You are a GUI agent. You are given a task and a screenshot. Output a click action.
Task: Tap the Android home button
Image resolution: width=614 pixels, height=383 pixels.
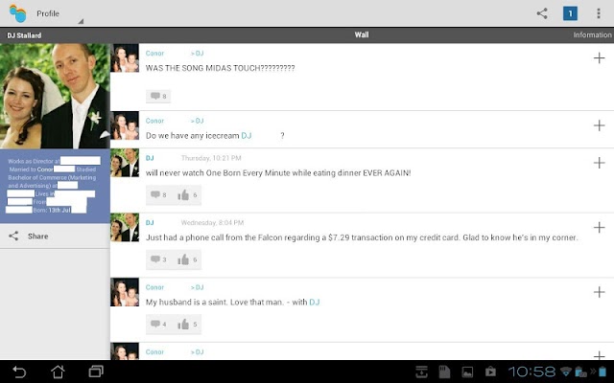pyautogui.click(x=58, y=372)
